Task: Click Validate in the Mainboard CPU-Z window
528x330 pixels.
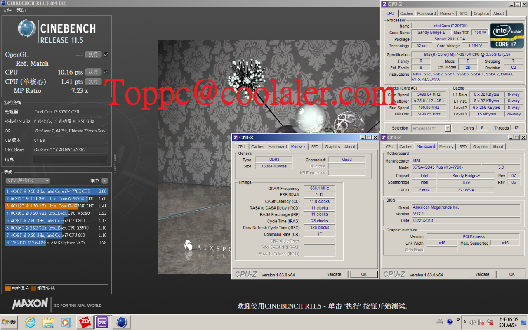Action: point(482,274)
